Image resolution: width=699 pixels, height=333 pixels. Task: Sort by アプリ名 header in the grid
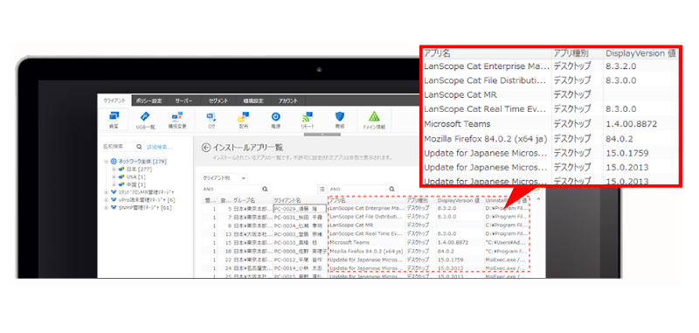[x=366, y=201]
